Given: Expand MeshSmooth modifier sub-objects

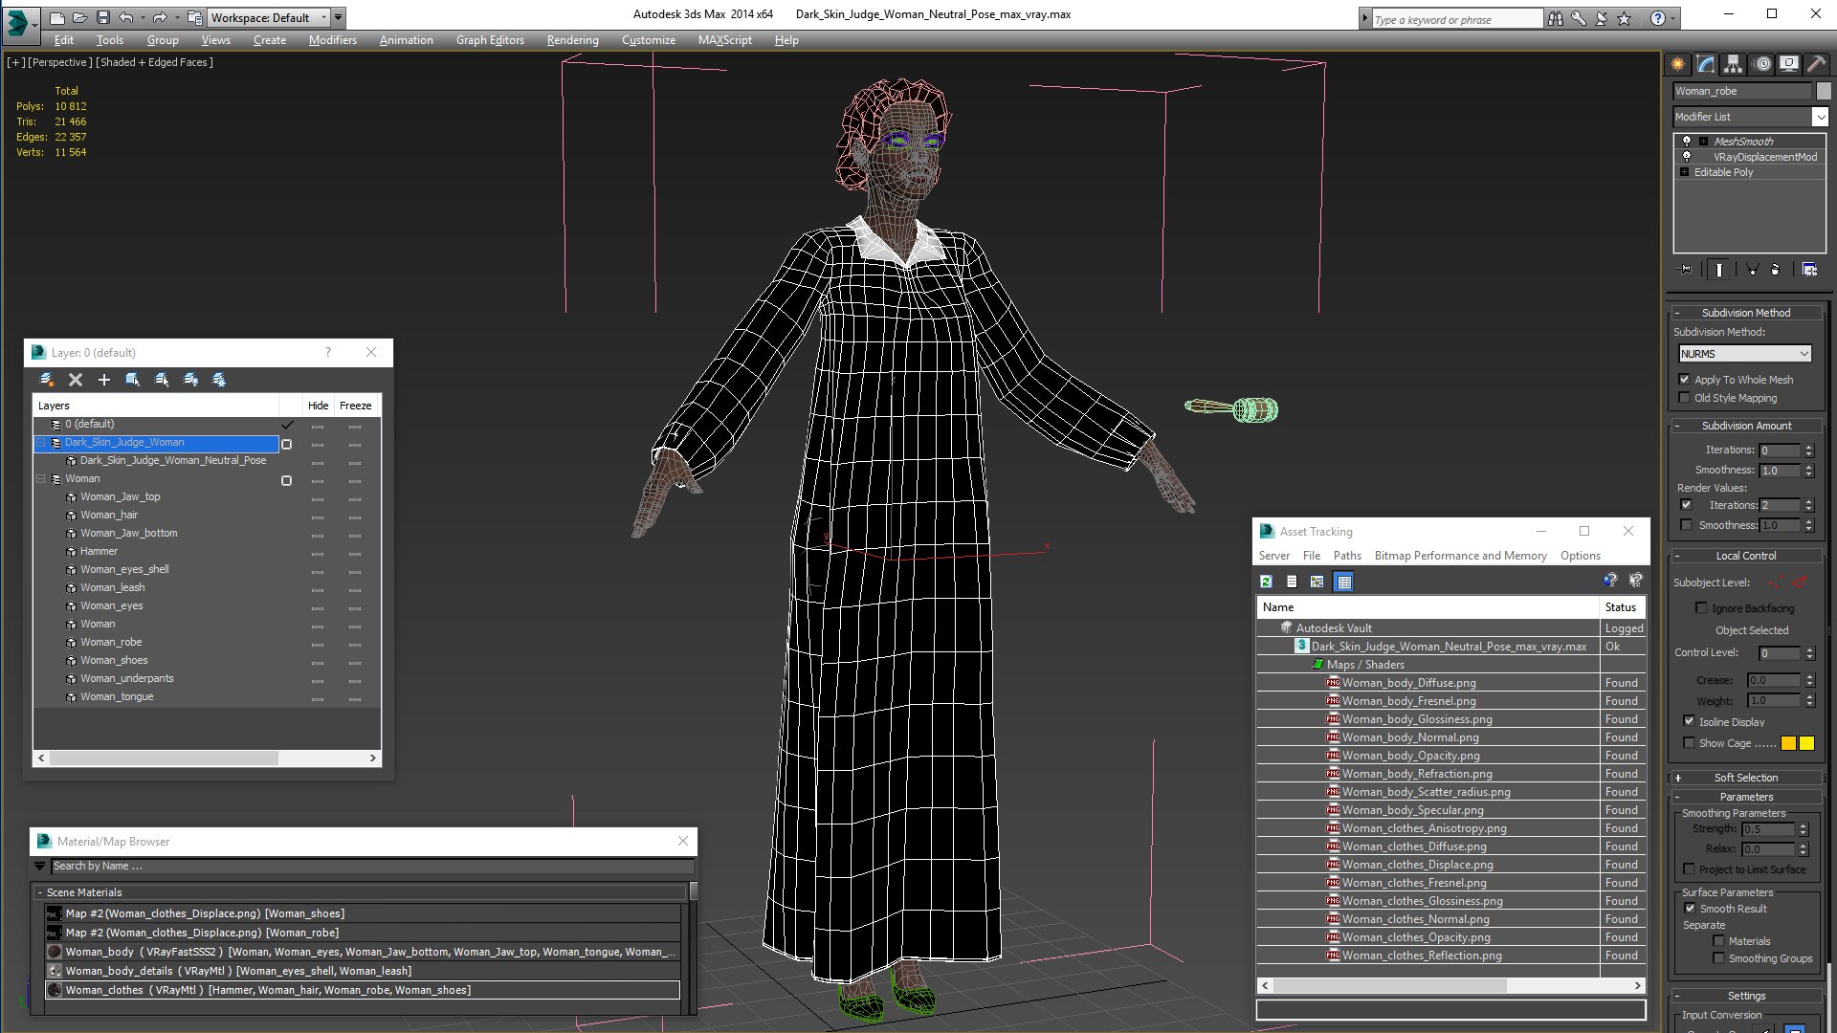Looking at the screenshot, I should pos(1703,142).
